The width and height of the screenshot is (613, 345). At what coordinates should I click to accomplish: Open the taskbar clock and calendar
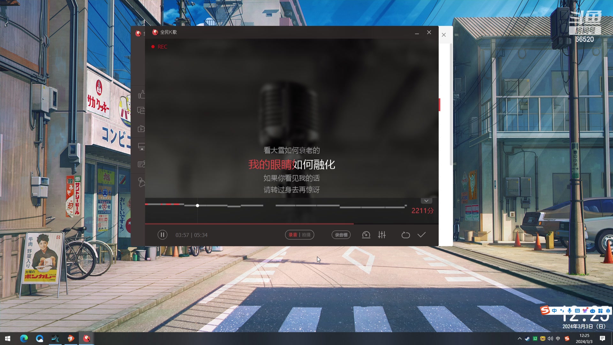click(584, 339)
